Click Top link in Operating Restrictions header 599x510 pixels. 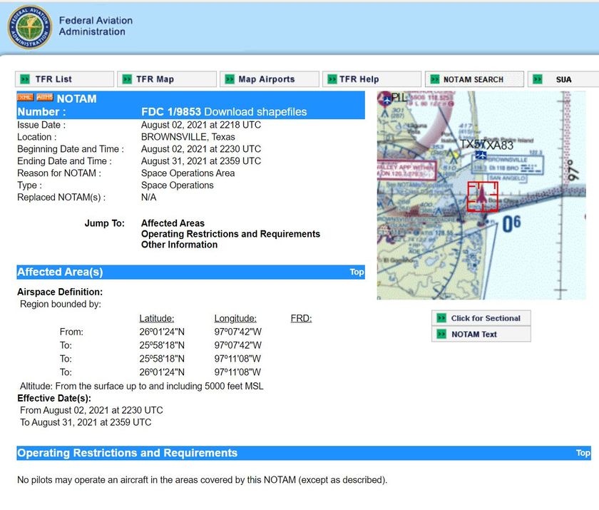tap(583, 453)
